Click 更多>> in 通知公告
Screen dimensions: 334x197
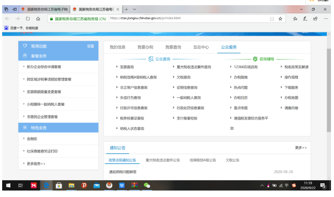click(301, 148)
